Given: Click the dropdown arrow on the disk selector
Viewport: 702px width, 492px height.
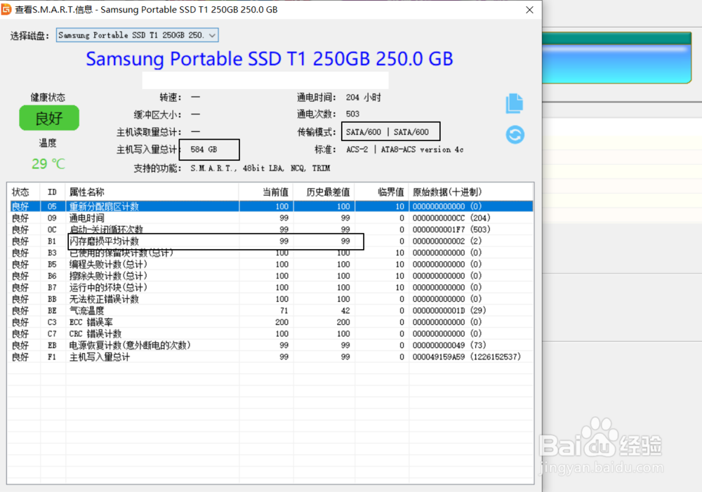Looking at the screenshot, I should tap(213, 34).
